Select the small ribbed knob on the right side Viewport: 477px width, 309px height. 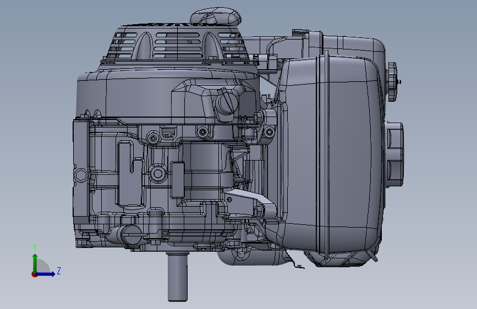click(x=393, y=81)
